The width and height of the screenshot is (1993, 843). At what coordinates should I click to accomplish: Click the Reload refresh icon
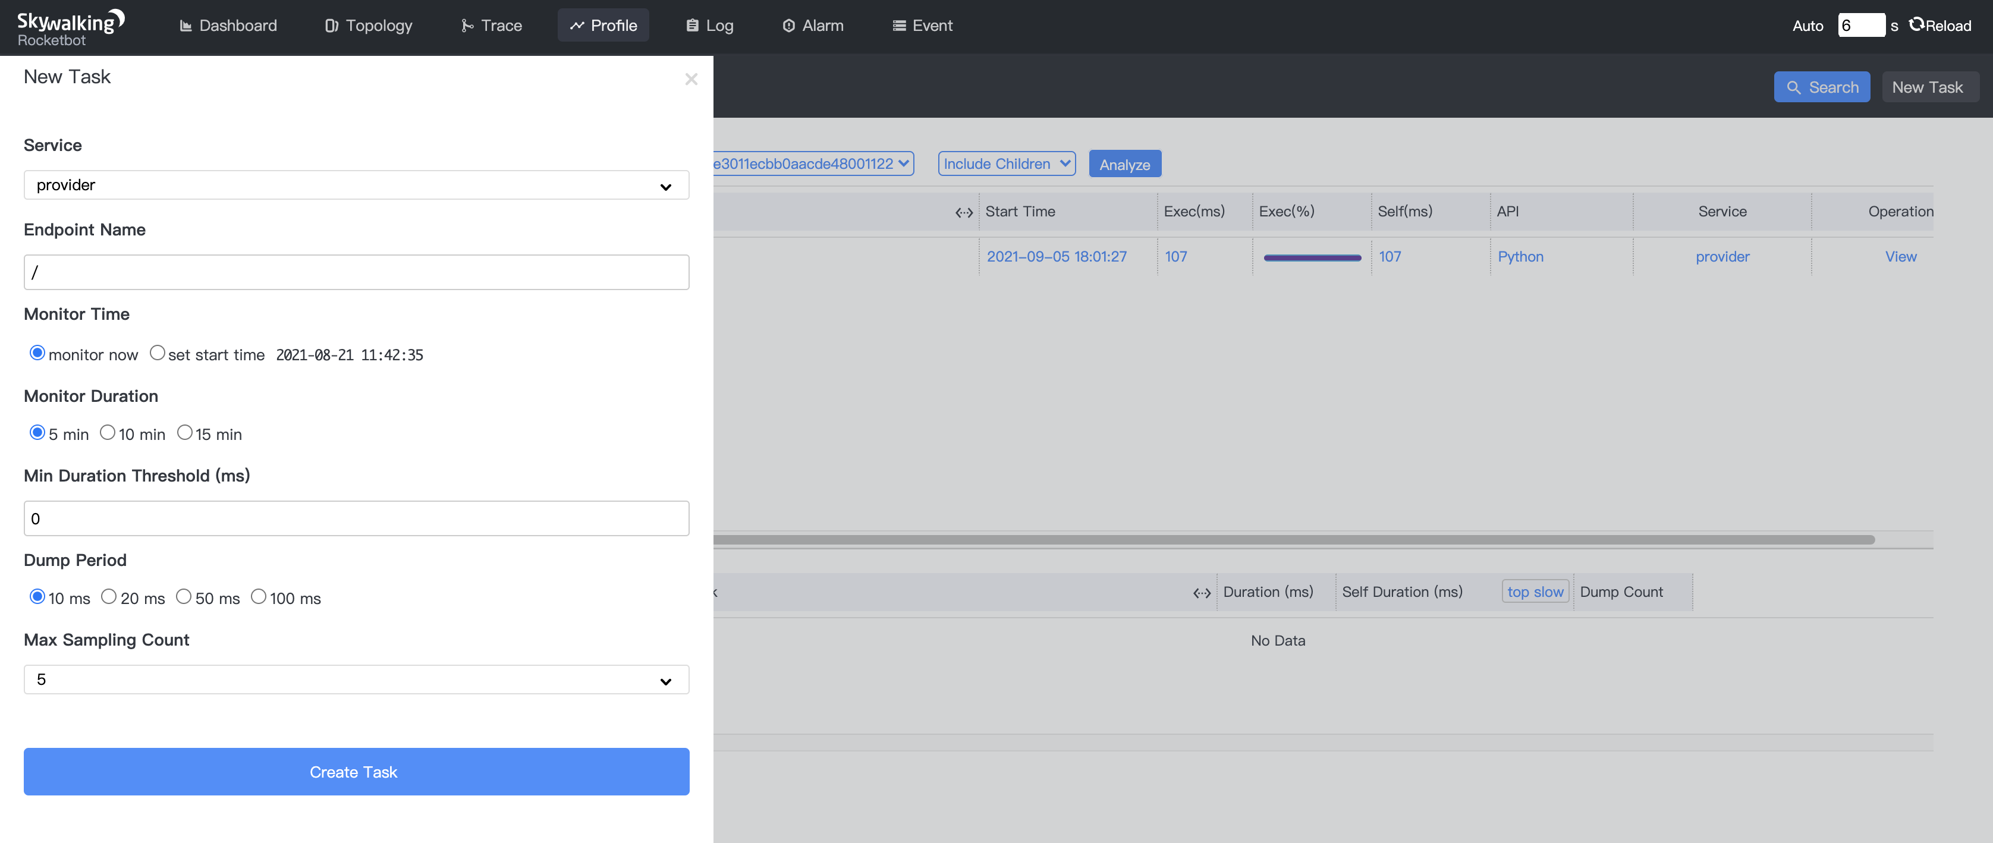click(1916, 25)
